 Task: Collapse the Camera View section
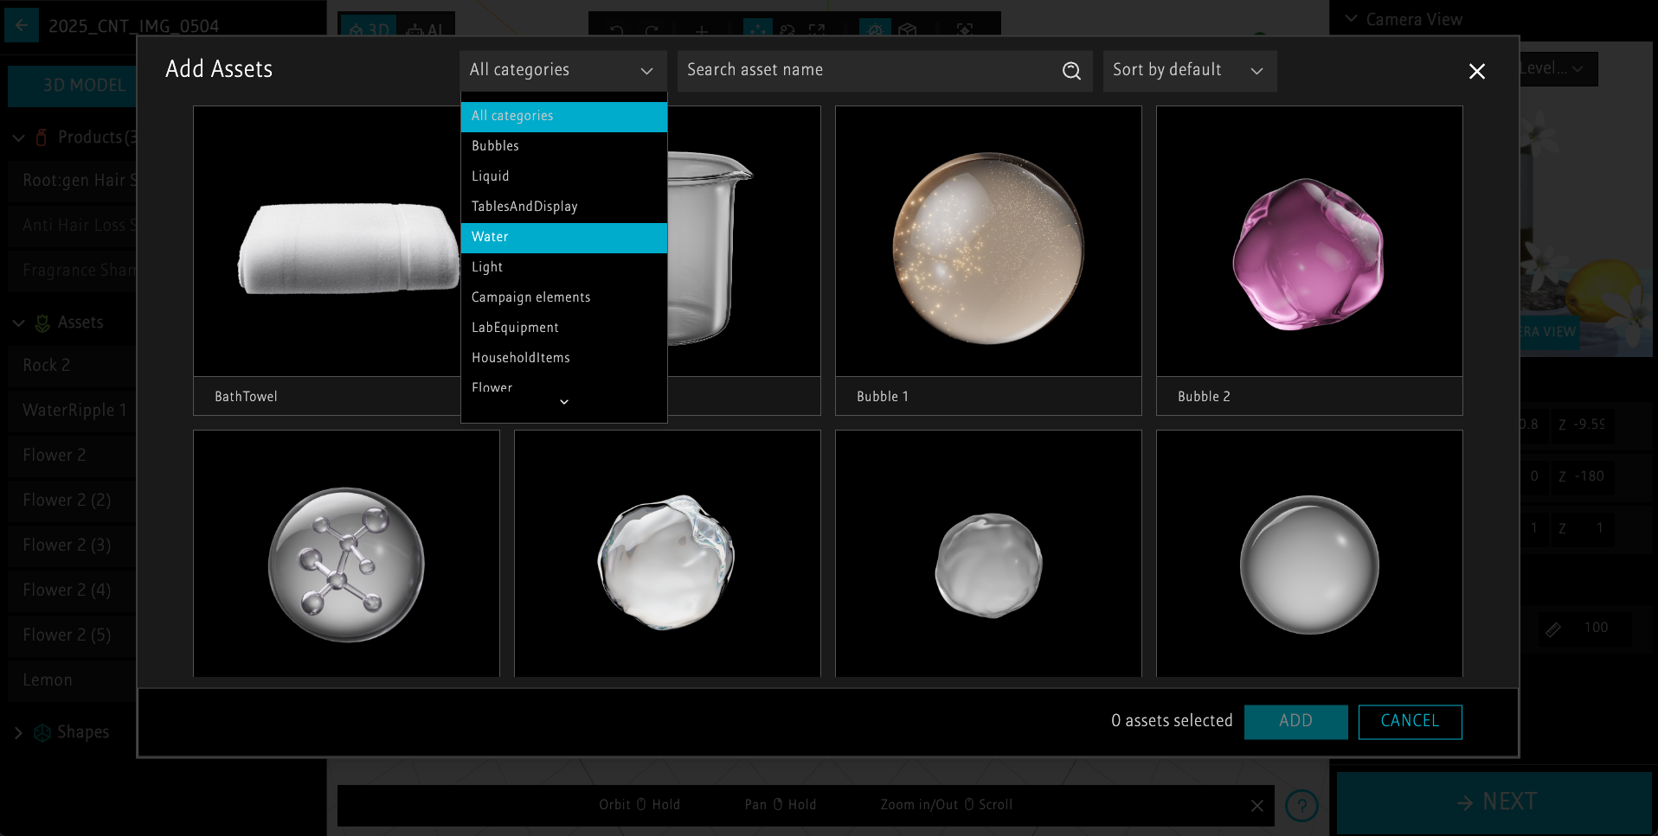point(1351,18)
